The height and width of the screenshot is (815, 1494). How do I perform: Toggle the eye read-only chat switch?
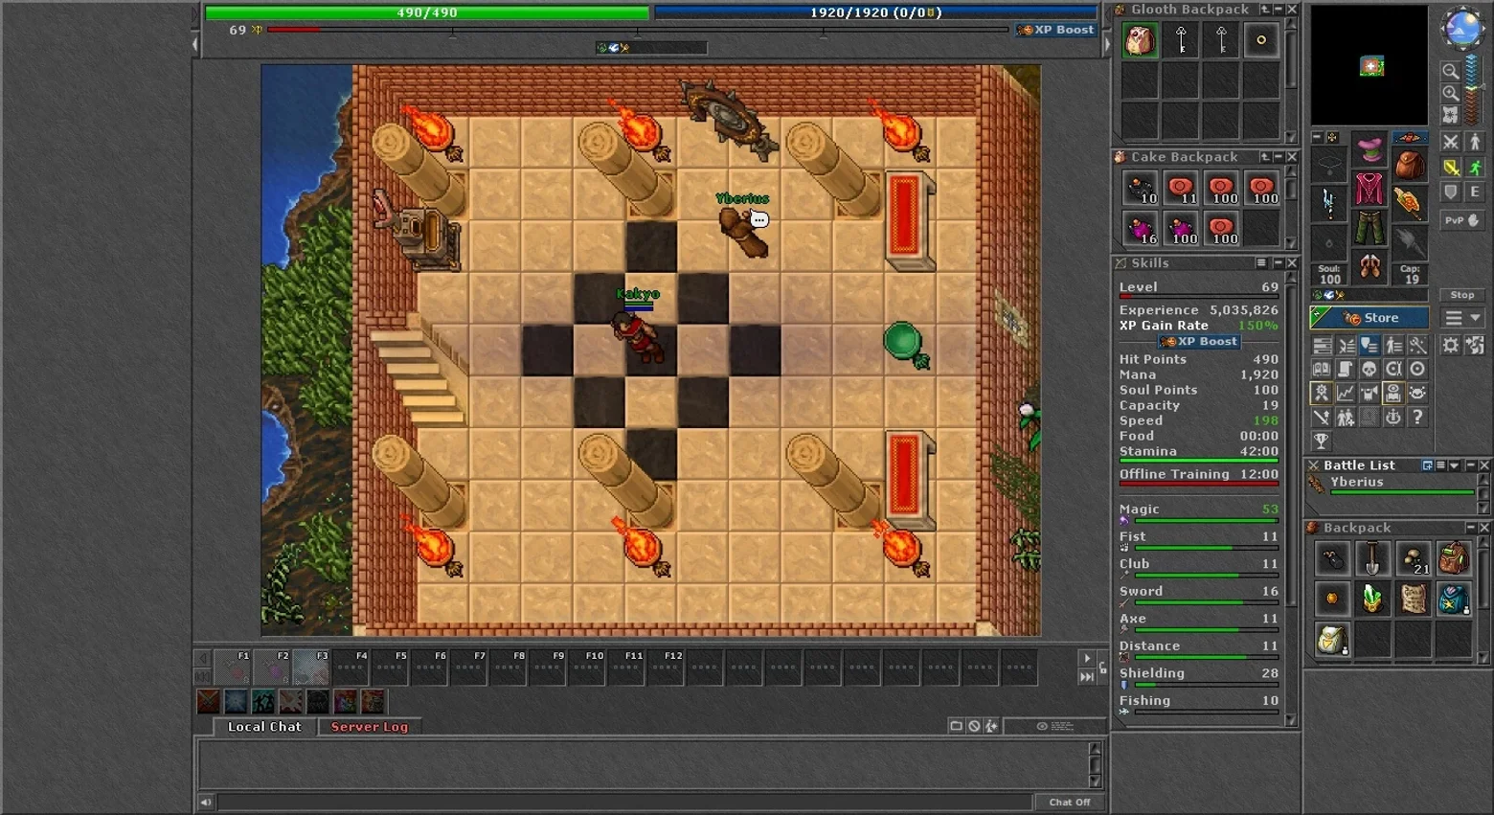click(1054, 726)
